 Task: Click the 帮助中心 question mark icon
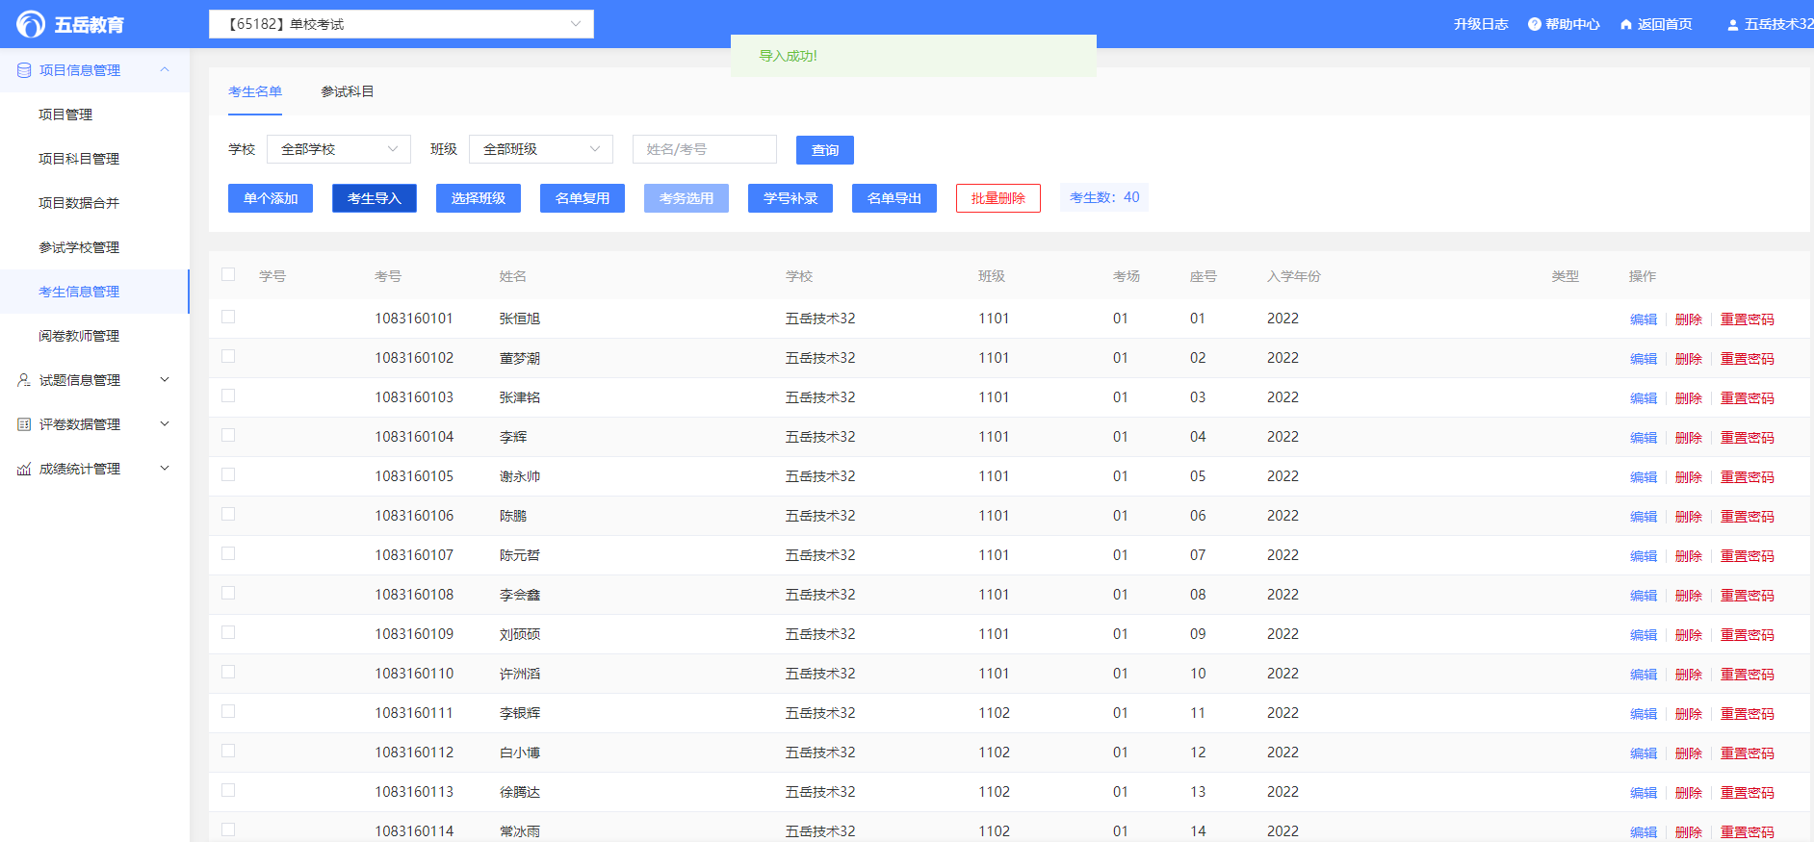[1534, 24]
